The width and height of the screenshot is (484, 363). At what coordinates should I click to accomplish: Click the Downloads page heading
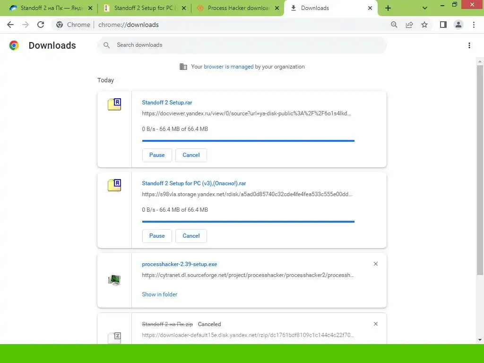52,45
